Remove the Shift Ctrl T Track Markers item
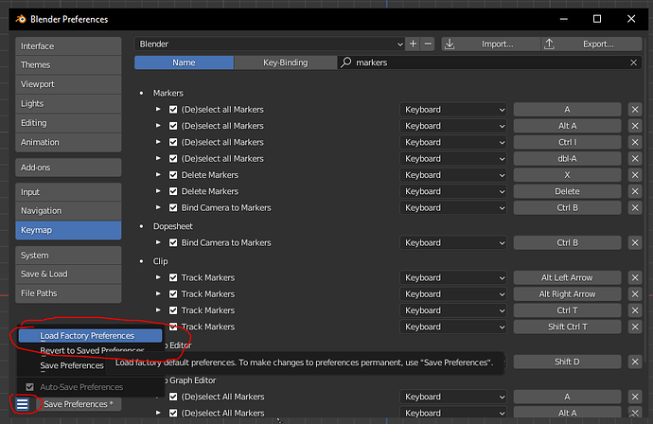This screenshot has height=424, width=653. coord(635,327)
